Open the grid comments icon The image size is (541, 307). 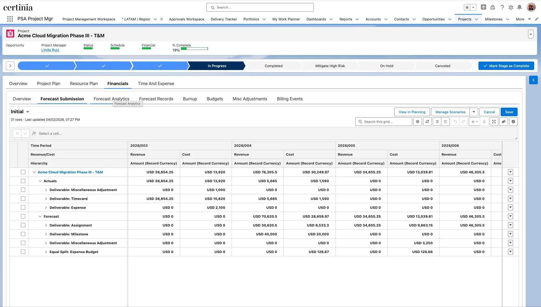[503, 122]
